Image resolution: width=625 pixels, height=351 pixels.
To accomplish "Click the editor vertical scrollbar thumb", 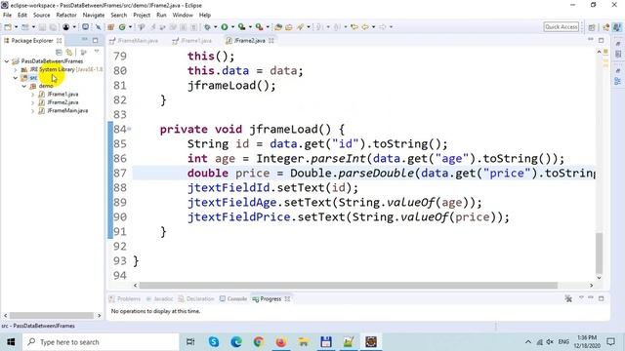I will coord(599,253).
